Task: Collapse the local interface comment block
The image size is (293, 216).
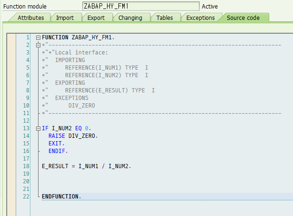Action: tap(38, 45)
